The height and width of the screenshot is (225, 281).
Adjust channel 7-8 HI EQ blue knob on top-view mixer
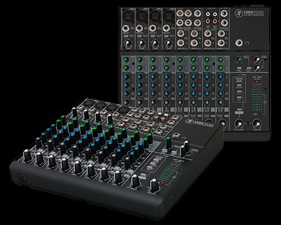pos(193,76)
